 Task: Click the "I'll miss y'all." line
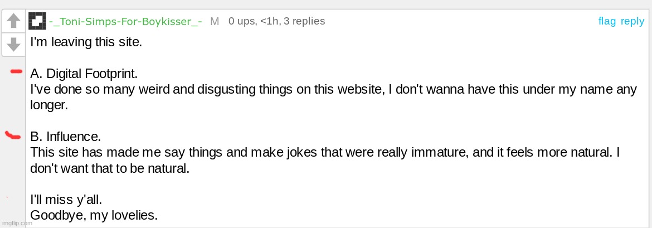pyautogui.click(x=66, y=200)
